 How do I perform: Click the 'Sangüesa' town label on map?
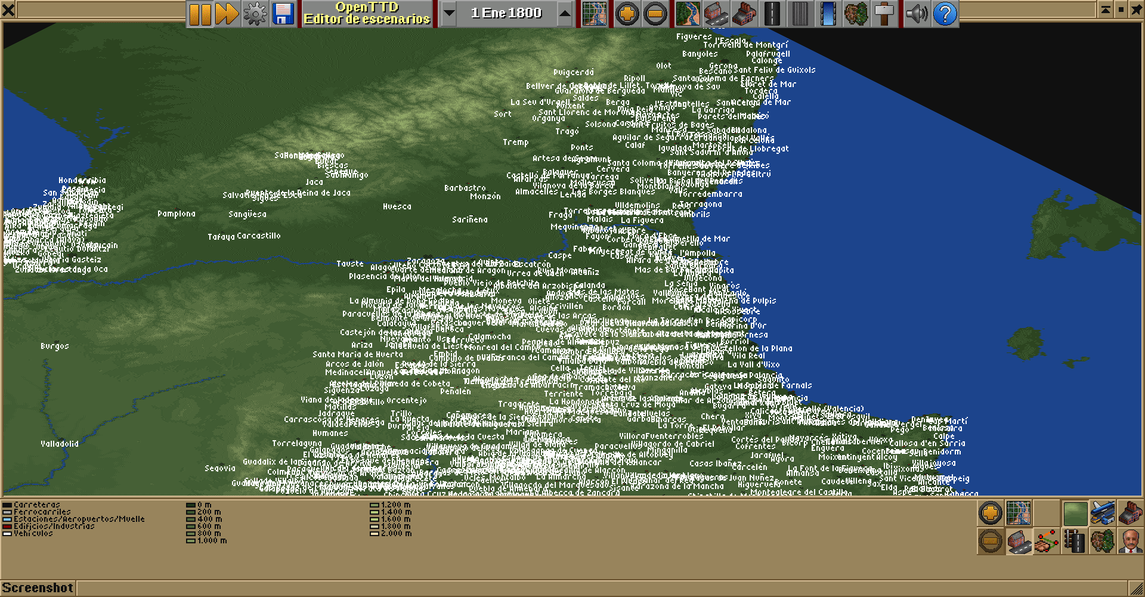pyautogui.click(x=247, y=214)
